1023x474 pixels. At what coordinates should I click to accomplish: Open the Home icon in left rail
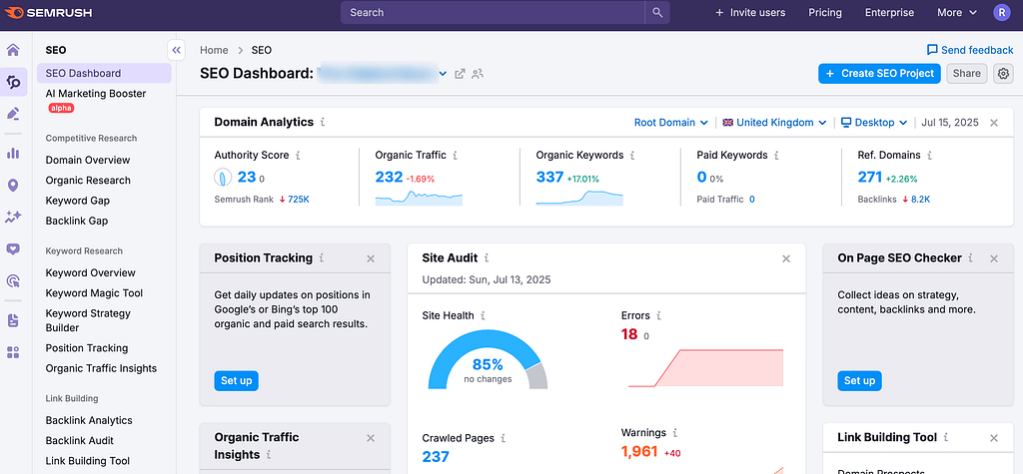[13, 50]
